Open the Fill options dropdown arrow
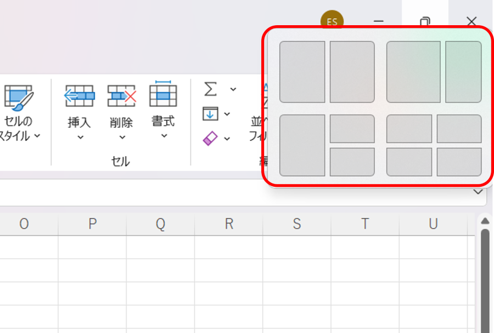The height and width of the screenshot is (333, 494). click(227, 114)
